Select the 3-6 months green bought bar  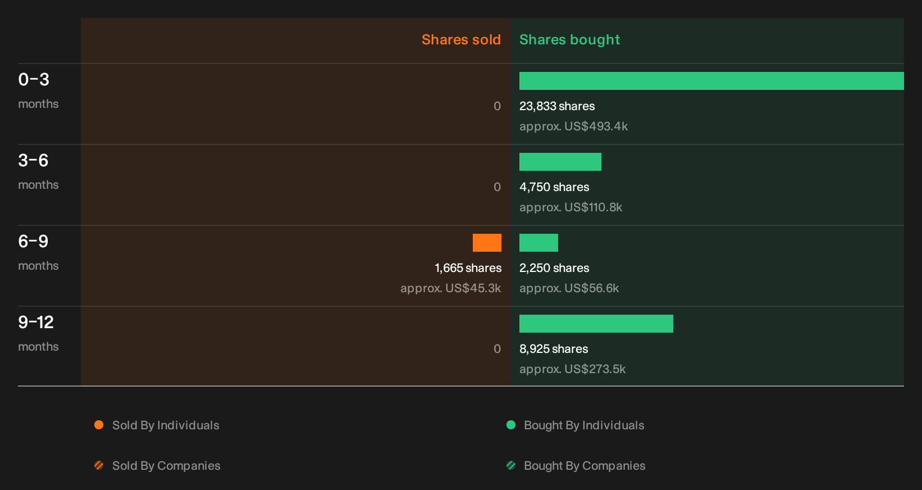(x=560, y=162)
